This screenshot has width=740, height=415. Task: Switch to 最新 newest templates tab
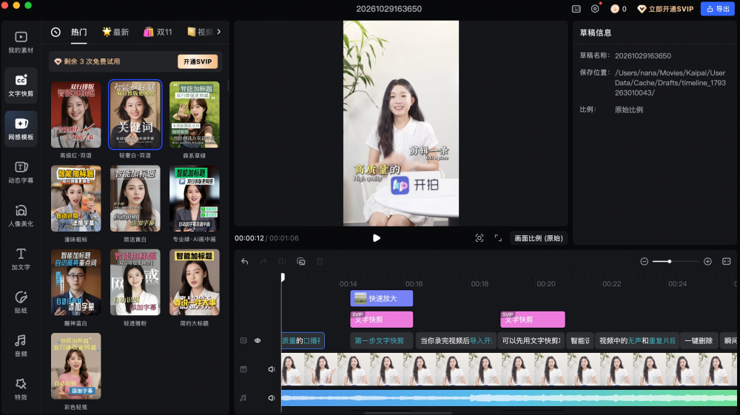pos(115,32)
